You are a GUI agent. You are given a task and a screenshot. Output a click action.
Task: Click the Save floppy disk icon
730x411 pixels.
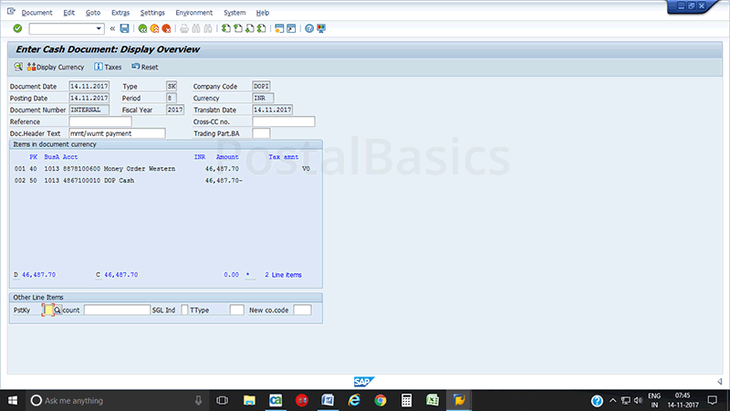[x=124, y=29]
